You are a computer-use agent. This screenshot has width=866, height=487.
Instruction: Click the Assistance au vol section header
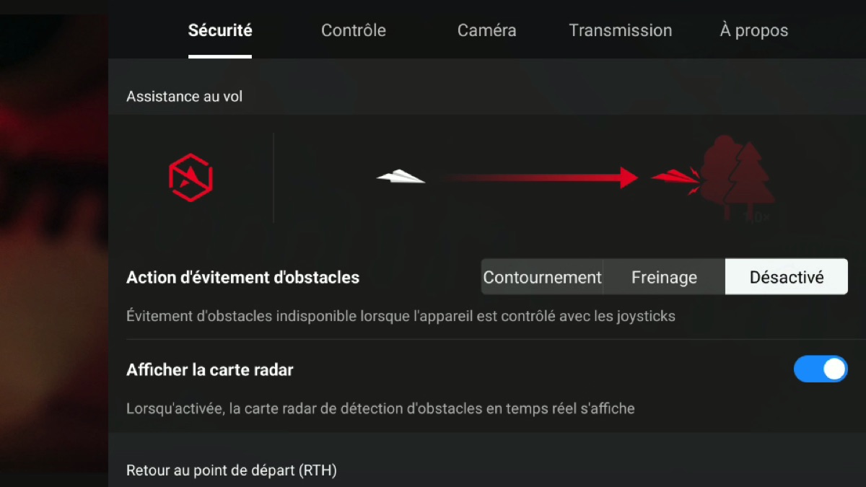pos(185,97)
